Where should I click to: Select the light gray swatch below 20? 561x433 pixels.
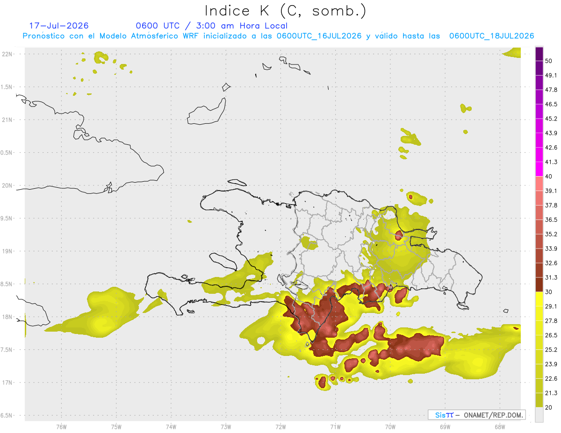pyautogui.click(x=539, y=414)
